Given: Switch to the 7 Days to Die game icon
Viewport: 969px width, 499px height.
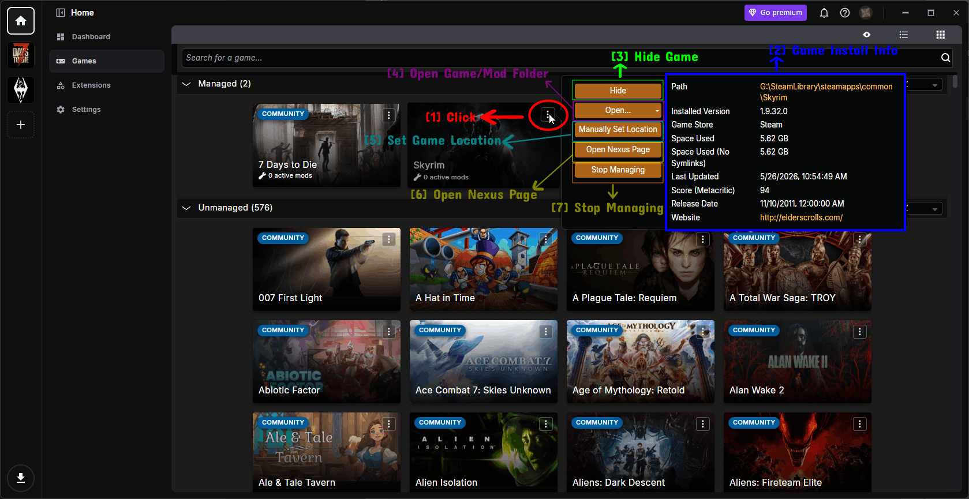Looking at the screenshot, I should [21, 55].
